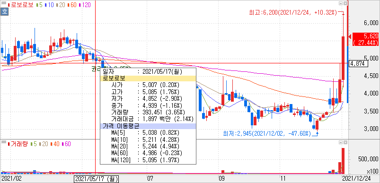
Task: Click the MA[20] 5,244 row in tooltip
Action: pos(148,146)
